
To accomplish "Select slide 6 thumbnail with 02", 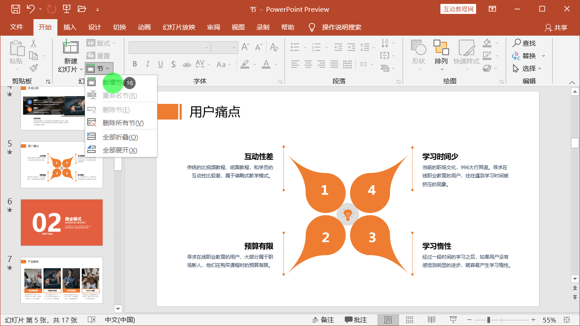I will [x=62, y=223].
